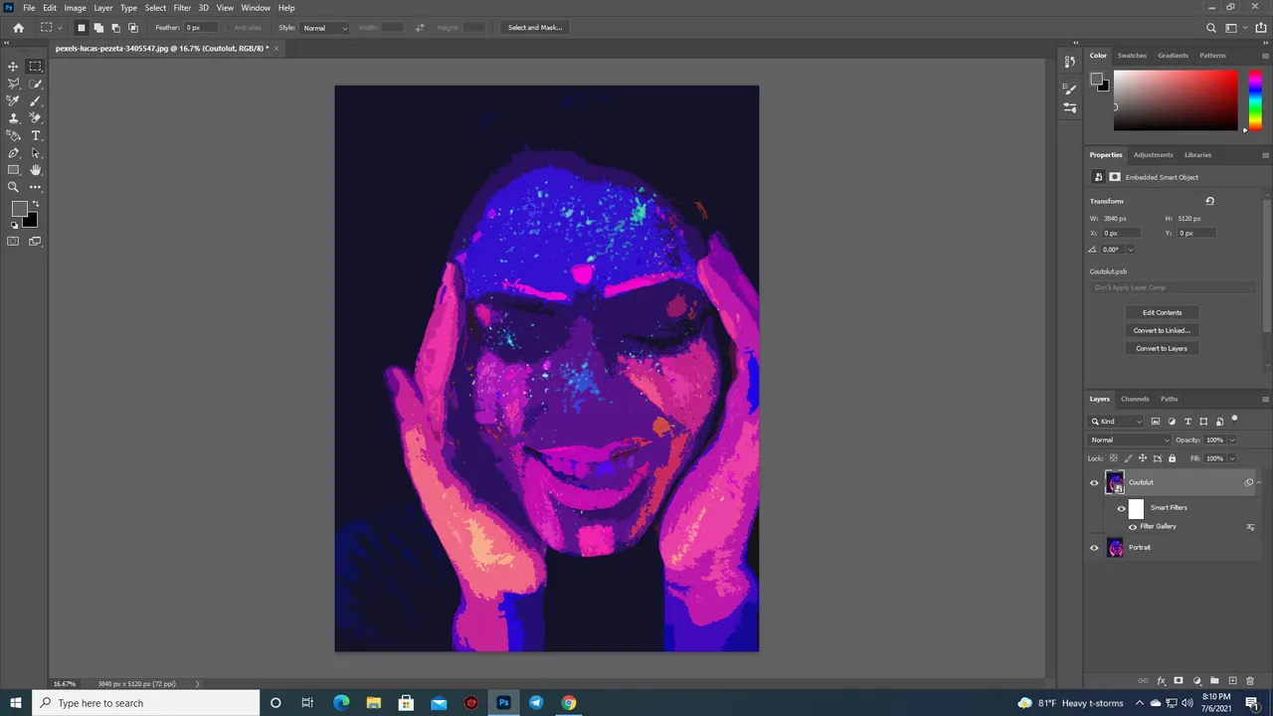Open the Style dropdown set to Normal
1273x716 pixels.
(x=325, y=28)
